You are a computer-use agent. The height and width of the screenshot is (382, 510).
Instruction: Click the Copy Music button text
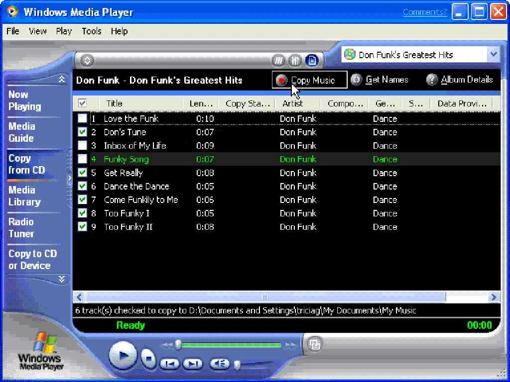tap(313, 80)
